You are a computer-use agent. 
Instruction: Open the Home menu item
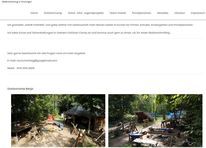[x=34, y=13]
